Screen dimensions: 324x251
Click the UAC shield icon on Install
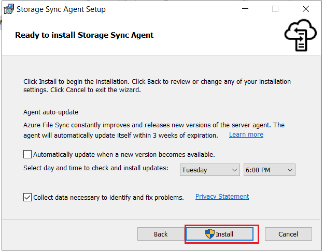pyautogui.click(x=210, y=234)
